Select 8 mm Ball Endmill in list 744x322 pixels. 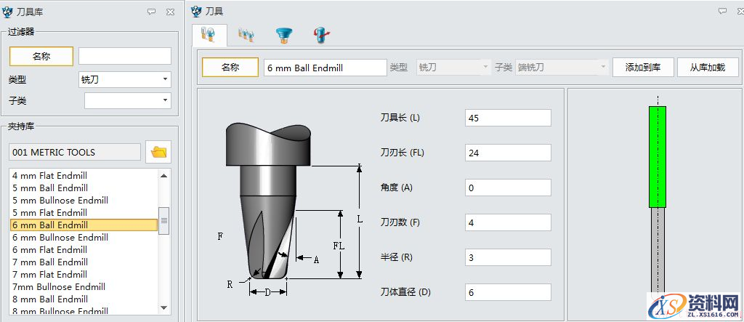[84, 299]
